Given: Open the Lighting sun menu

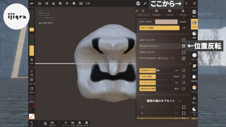Looking at the screenshot, I should (x=67, y=3).
